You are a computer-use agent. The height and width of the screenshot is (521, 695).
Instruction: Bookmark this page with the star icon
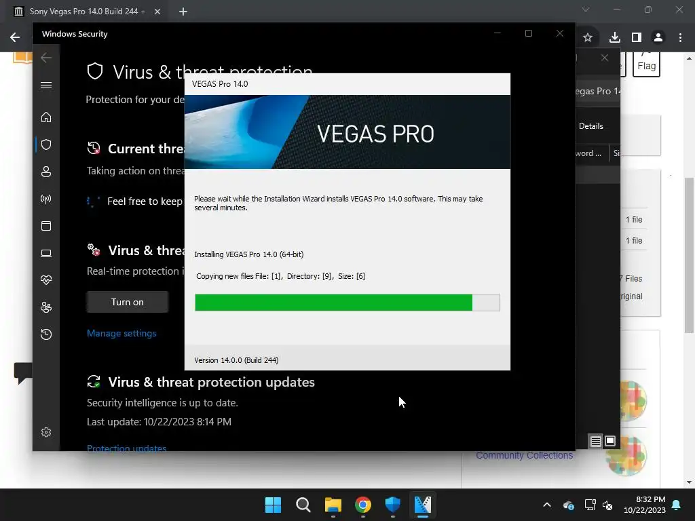(588, 38)
